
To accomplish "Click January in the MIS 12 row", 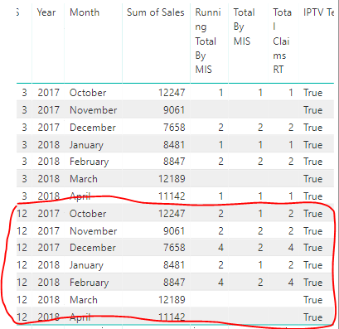I will [86, 265].
